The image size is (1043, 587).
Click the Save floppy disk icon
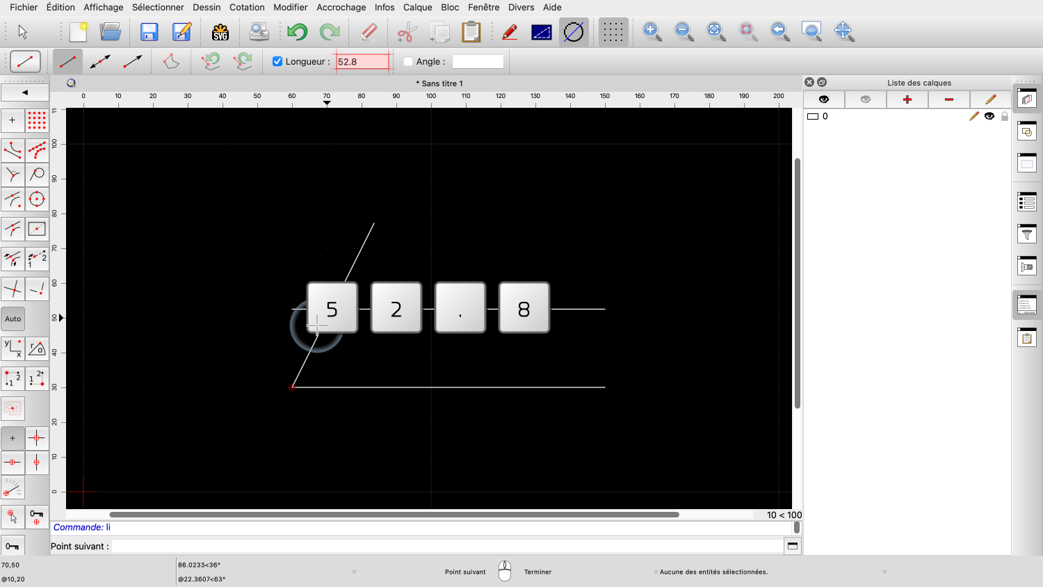149,32
